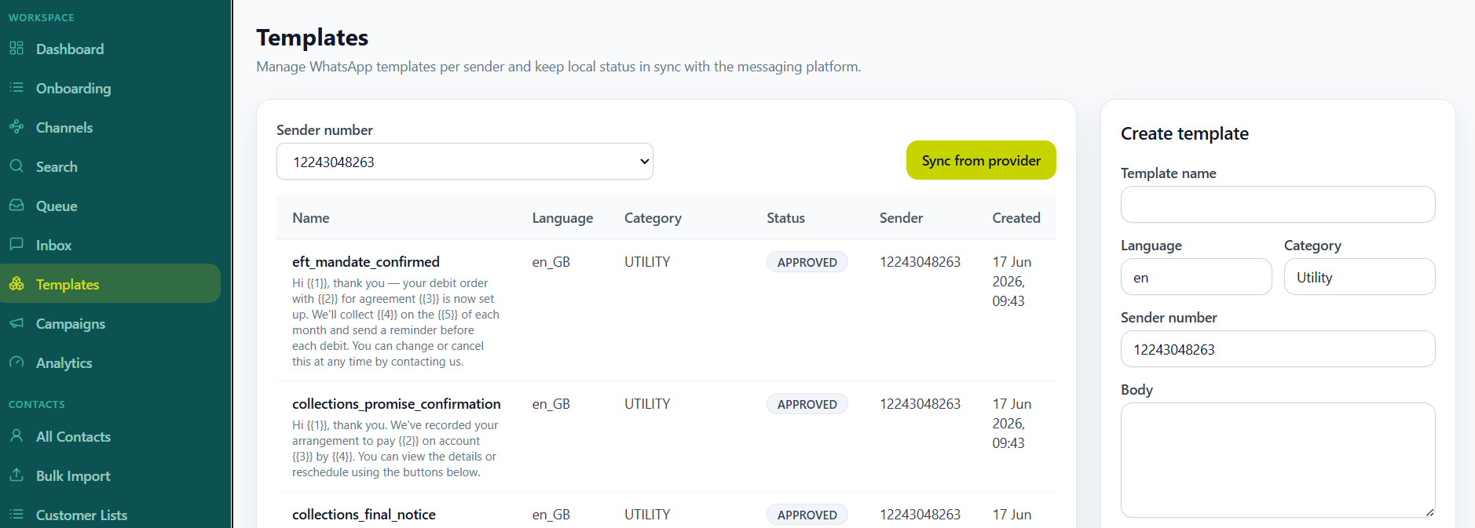1475x528 pixels.
Task: Click the Customer Lists icon
Action: tap(16, 515)
